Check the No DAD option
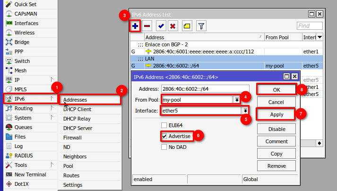Screen dimensions: 337x191 (x=164, y=147)
